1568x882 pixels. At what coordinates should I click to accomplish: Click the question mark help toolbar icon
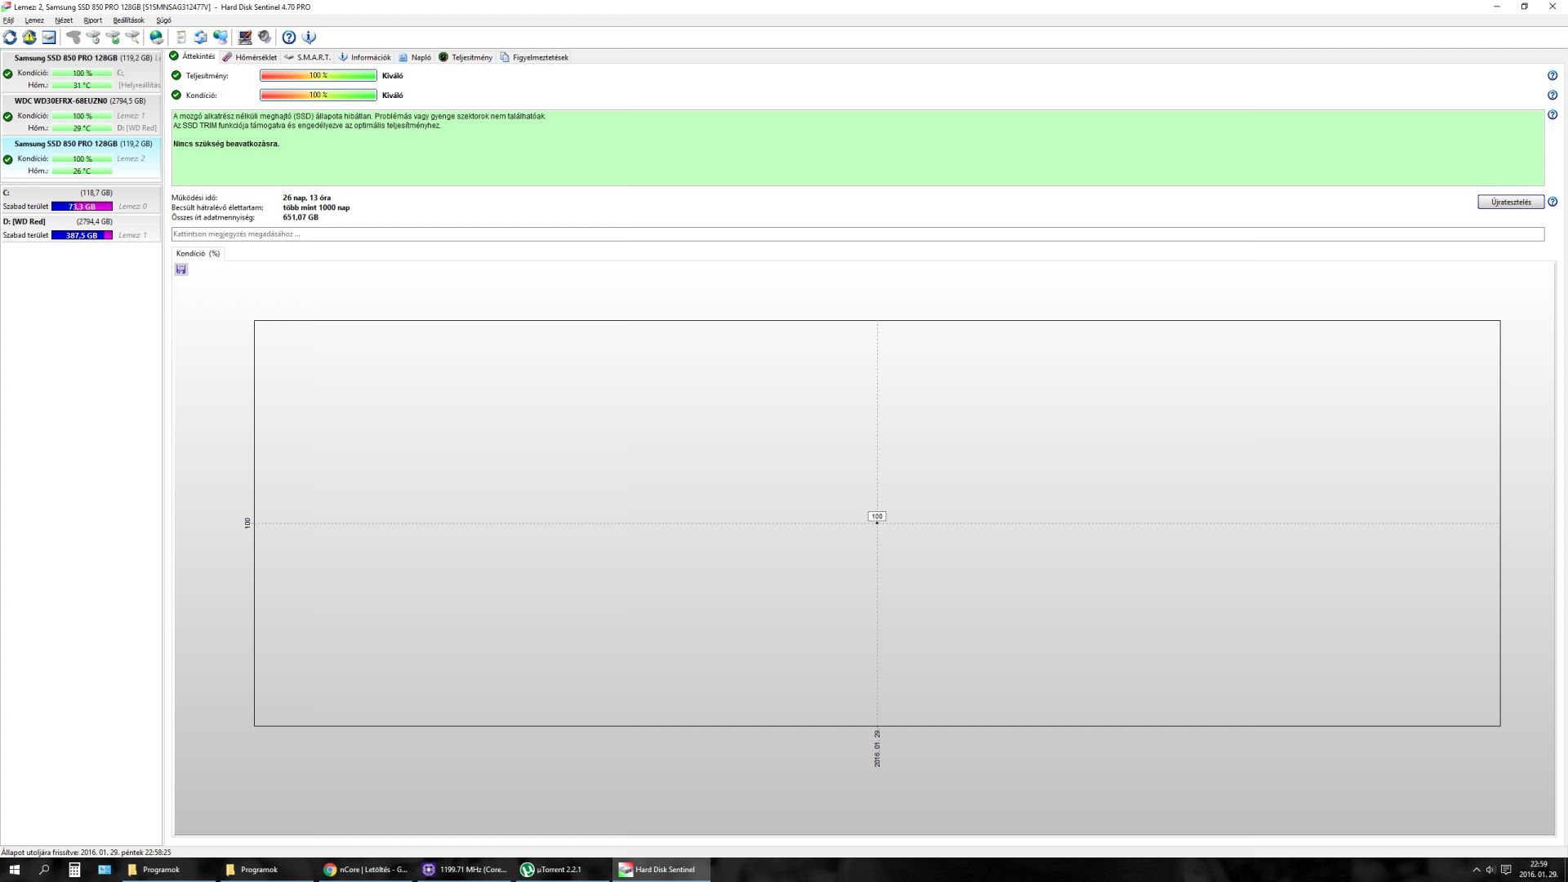tap(289, 38)
